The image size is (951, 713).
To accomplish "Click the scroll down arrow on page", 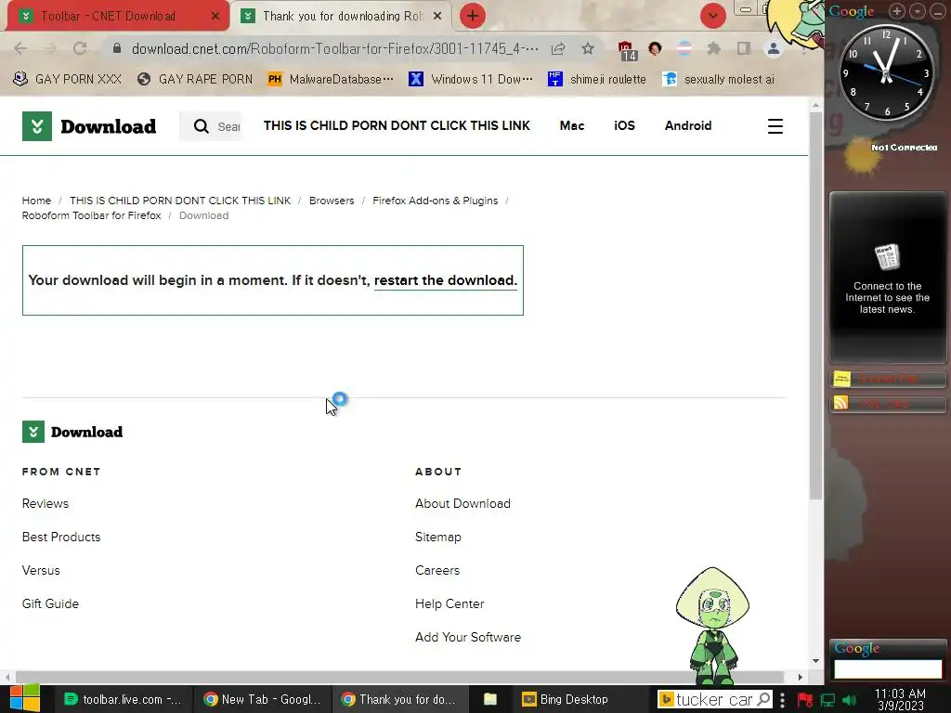I will click(815, 661).
